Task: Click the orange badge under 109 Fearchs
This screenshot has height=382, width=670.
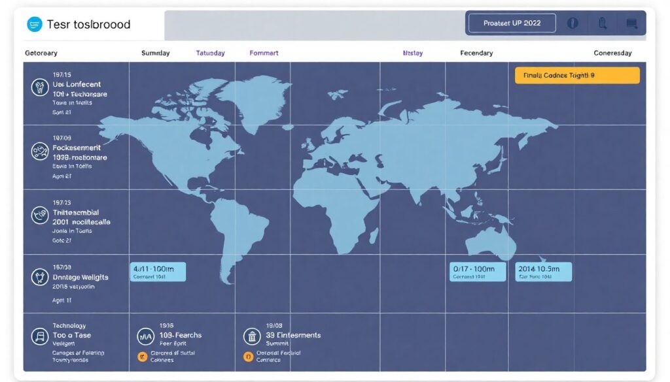Action: coord(141,357)
